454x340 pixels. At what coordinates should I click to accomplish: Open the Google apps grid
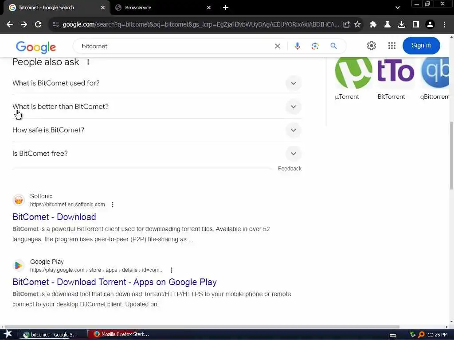coord(392,46)
